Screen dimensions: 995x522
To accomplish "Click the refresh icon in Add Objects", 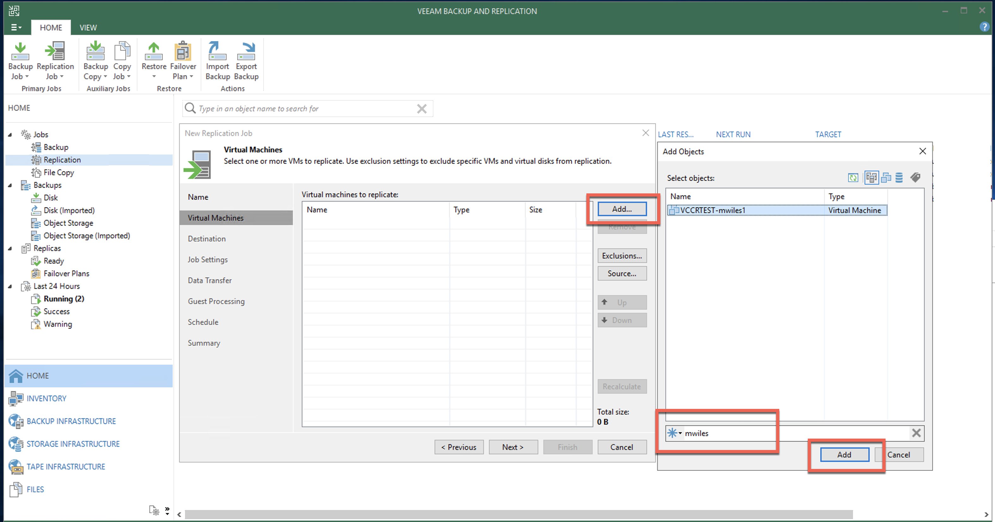I will (x=853, y=178).
